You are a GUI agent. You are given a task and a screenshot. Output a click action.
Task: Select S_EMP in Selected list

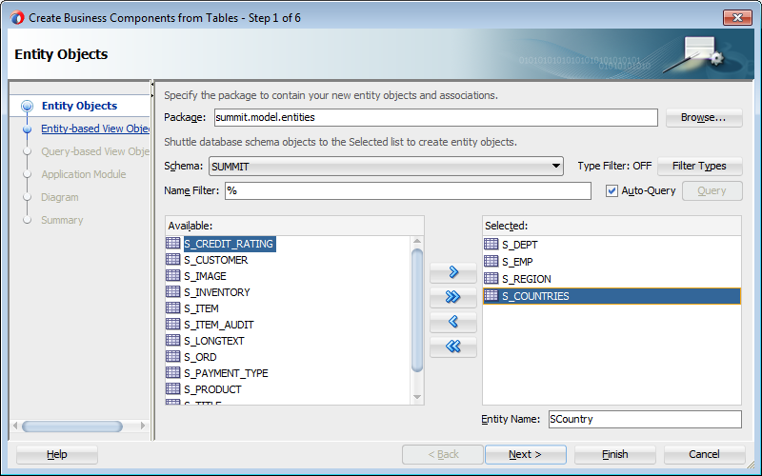[x=517, y=262]
